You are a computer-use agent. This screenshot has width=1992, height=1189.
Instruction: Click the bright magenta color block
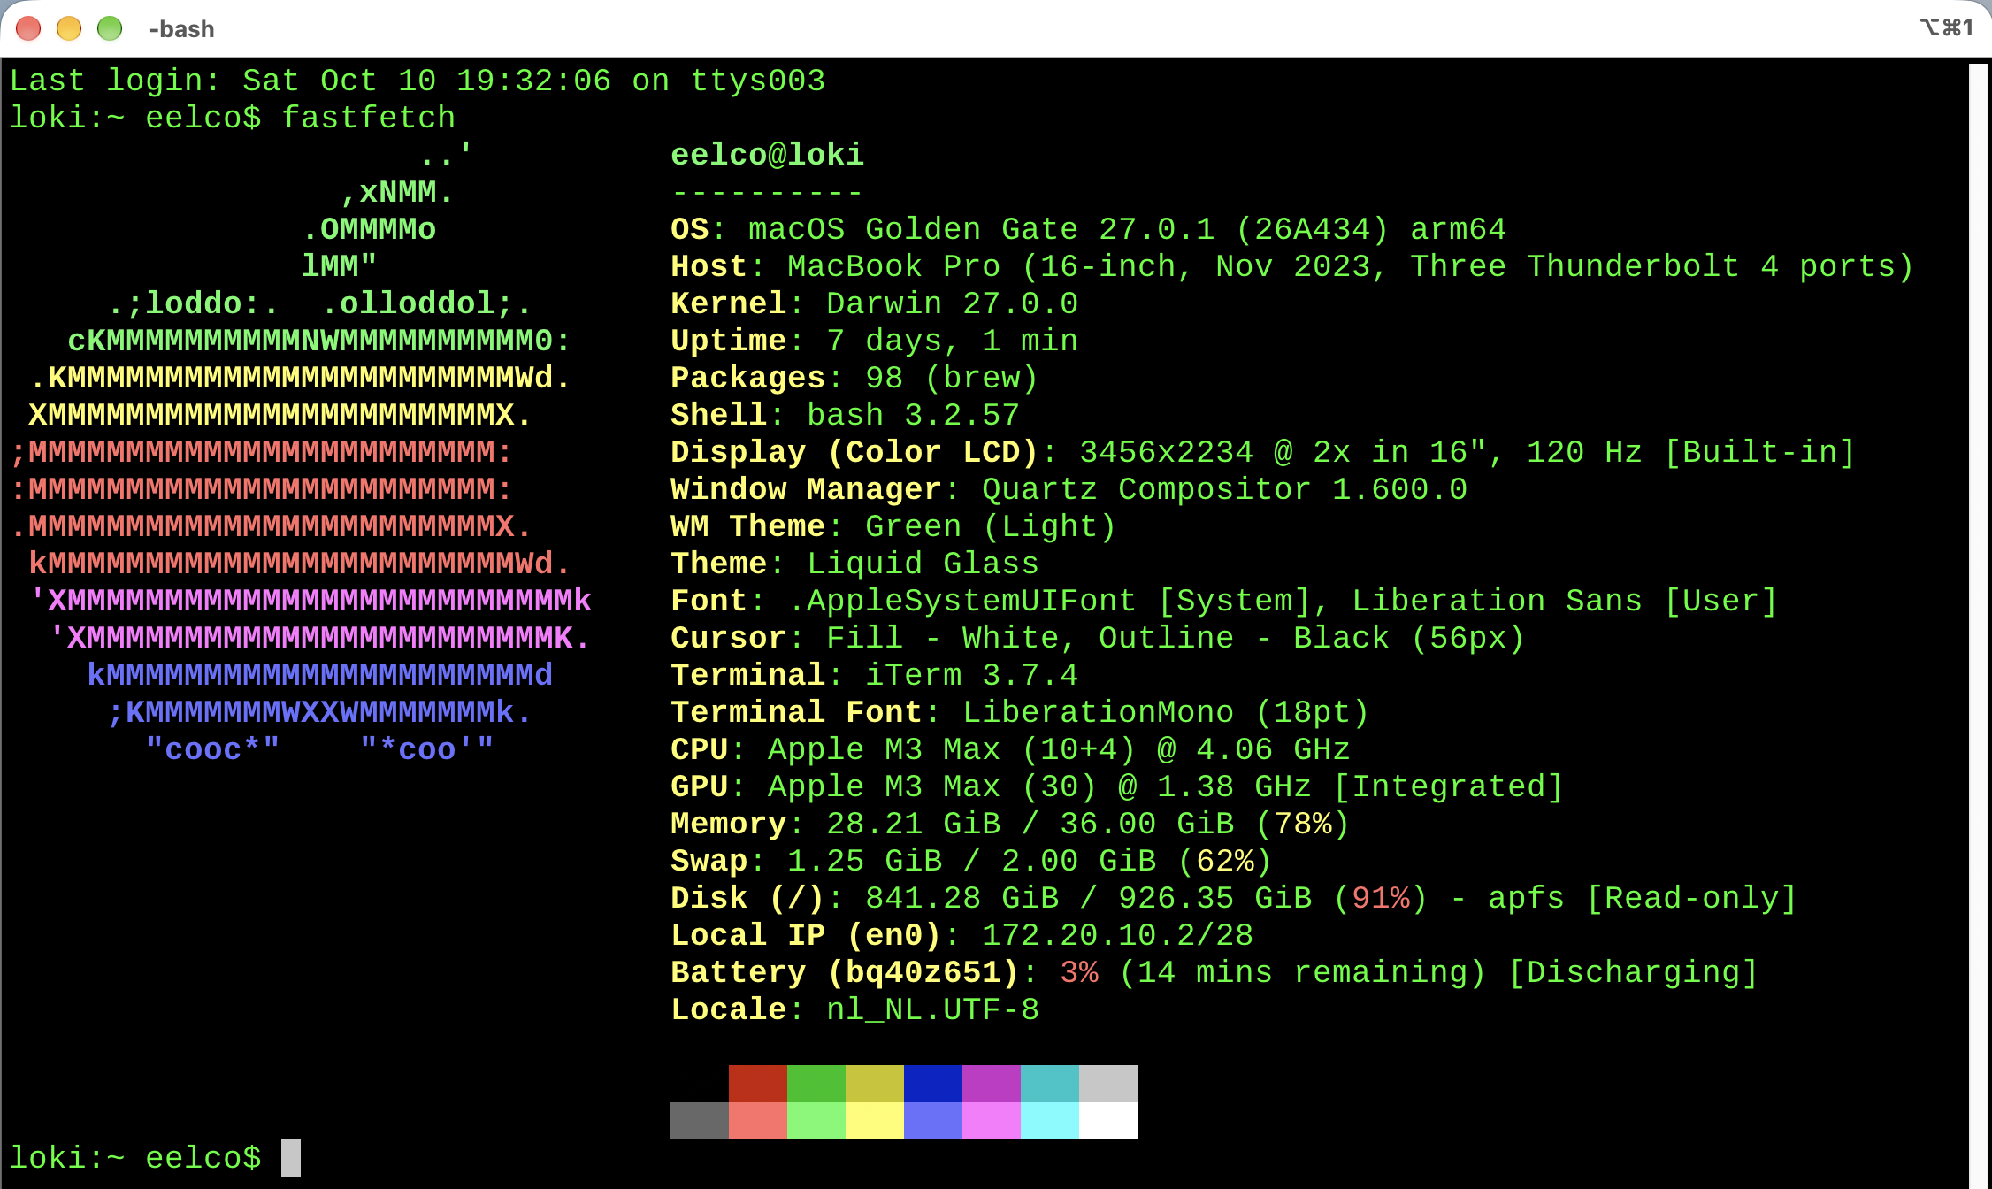tap(992, 1121)
